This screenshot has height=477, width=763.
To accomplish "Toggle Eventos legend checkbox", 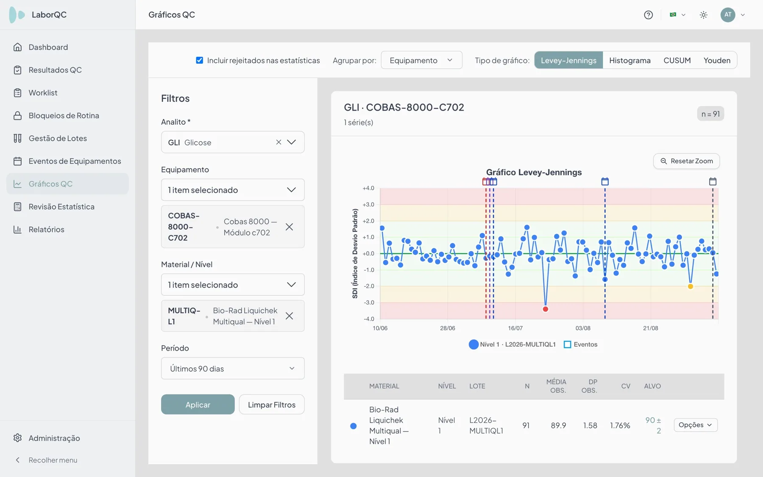I will [580, 344].
